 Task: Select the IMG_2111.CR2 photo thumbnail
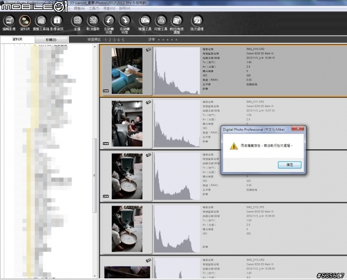[127, 124]
